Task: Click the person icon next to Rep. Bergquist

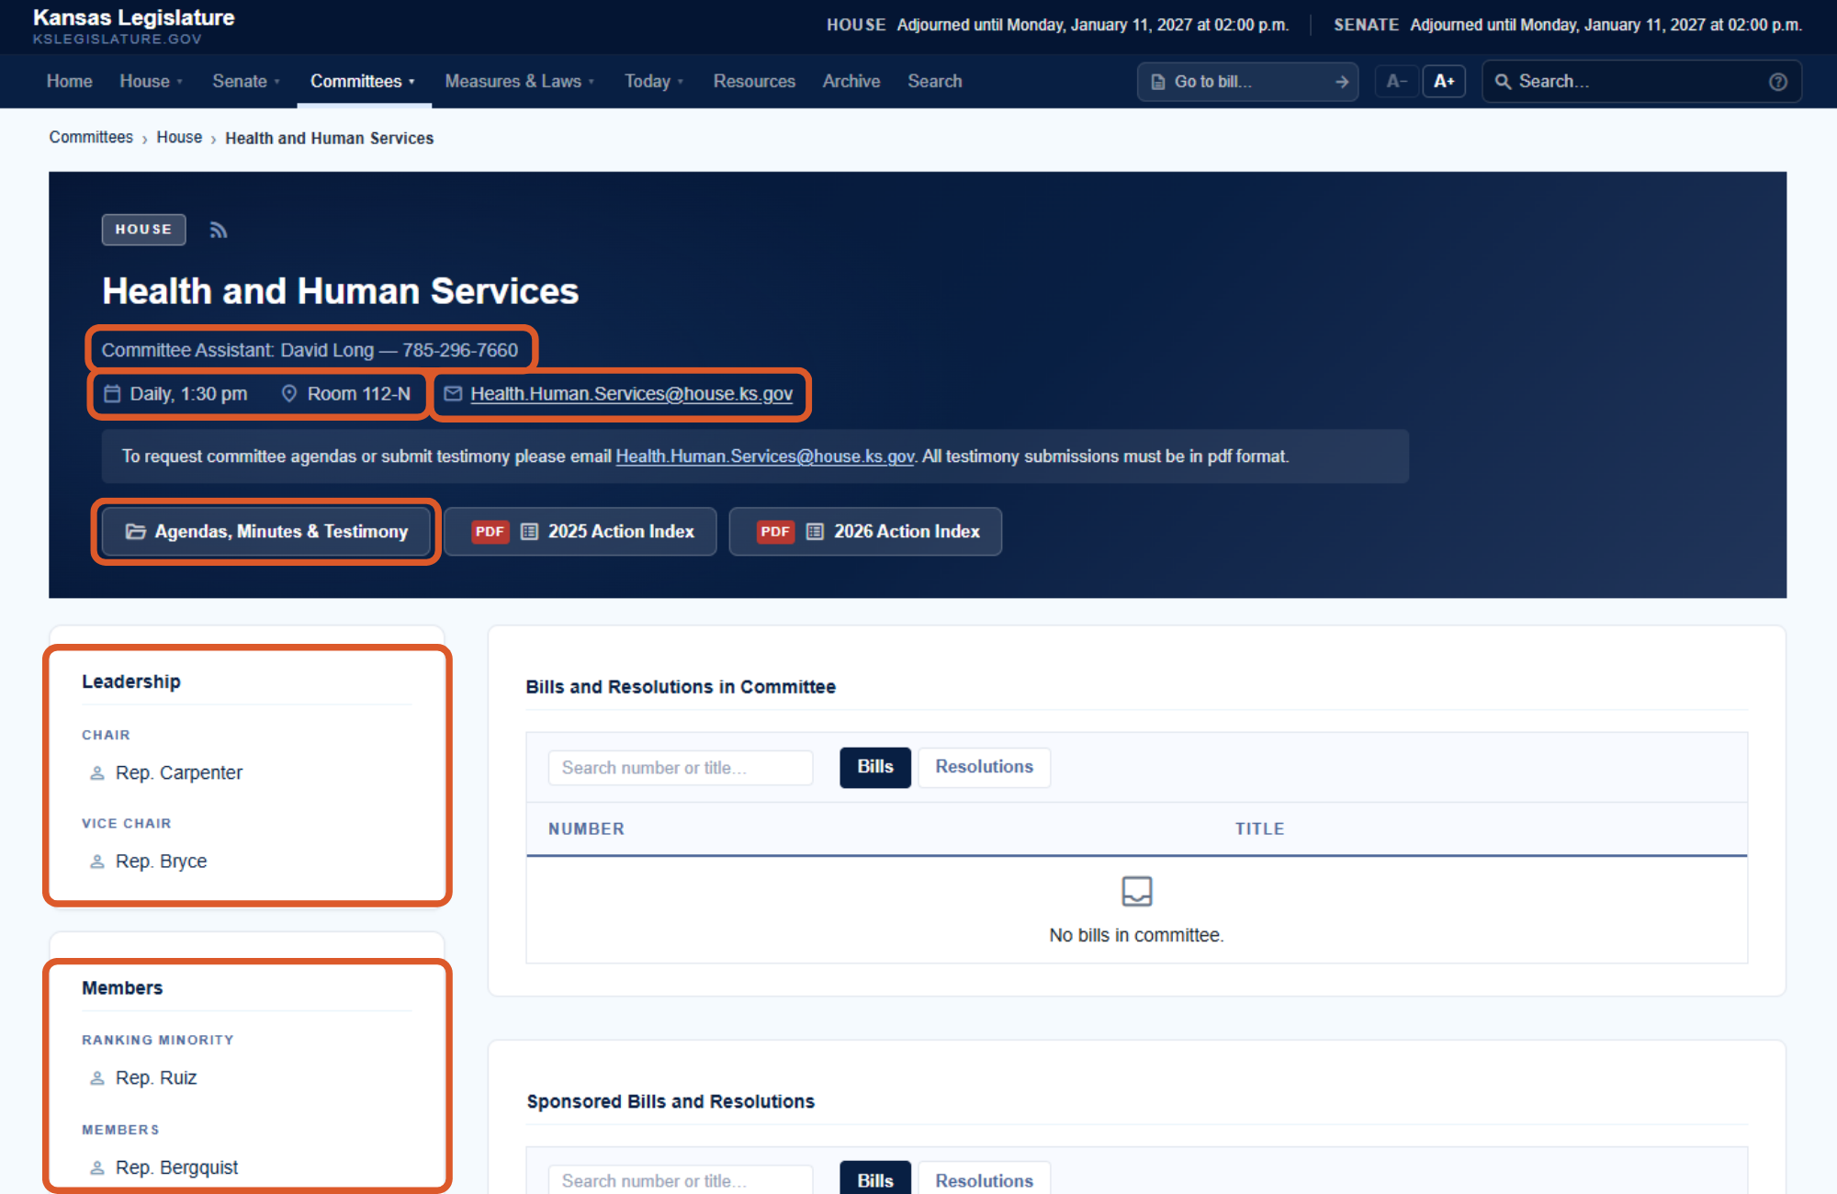Action: click(96, 1168)
